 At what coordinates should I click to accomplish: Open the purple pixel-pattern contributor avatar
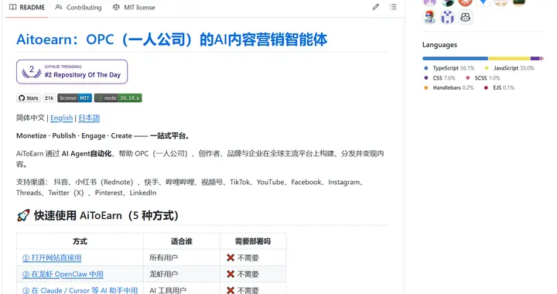coord(447,17)
